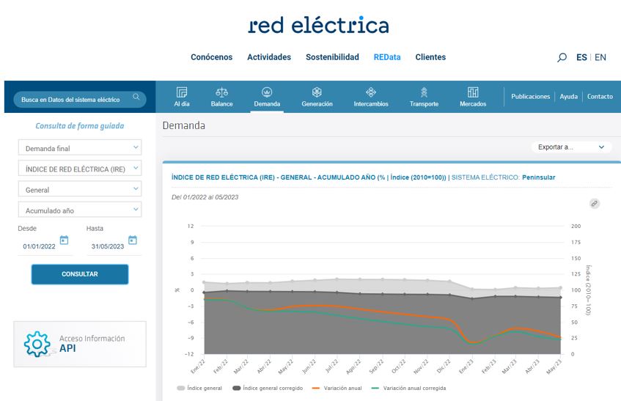Open the Al día section icon
621x401 pixels.
click(x=182, y=92)
